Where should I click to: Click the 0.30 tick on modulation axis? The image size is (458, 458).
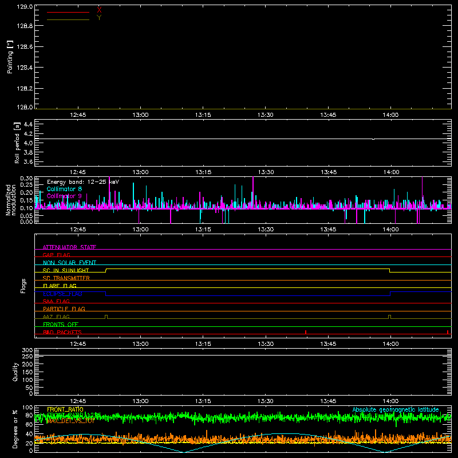click(26, 178)
